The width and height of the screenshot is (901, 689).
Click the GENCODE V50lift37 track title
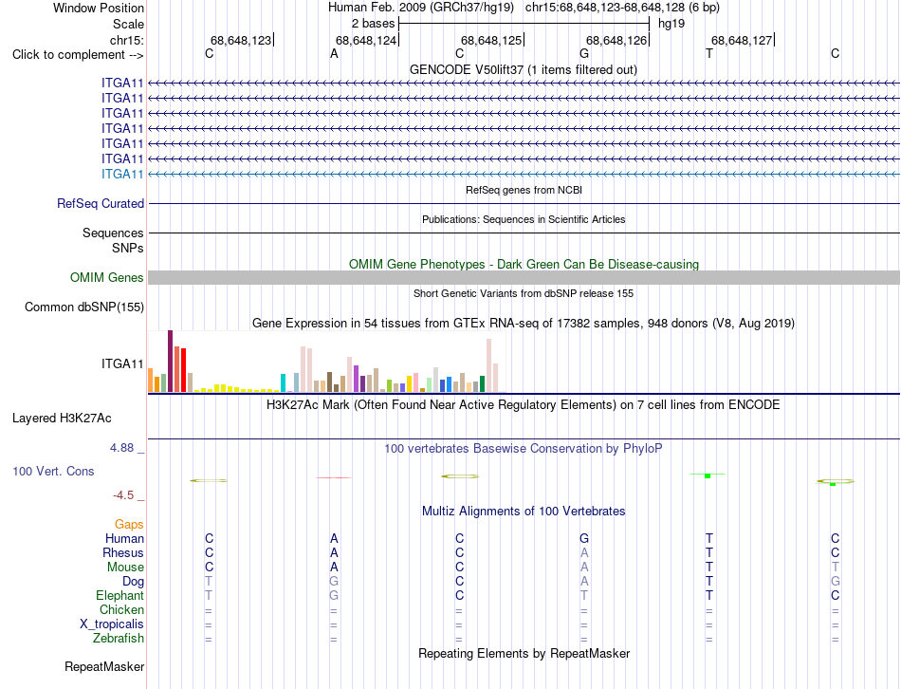(524, 69)
